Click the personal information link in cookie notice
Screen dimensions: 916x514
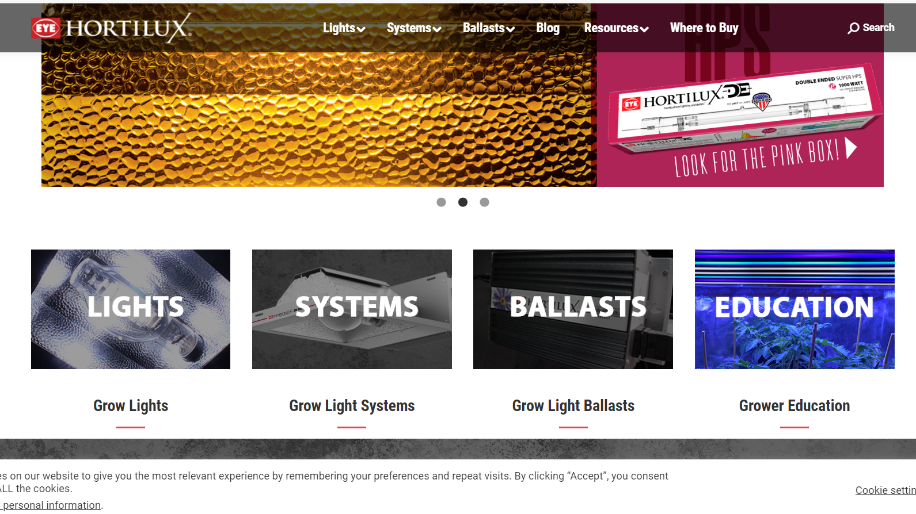pos(51,505)
